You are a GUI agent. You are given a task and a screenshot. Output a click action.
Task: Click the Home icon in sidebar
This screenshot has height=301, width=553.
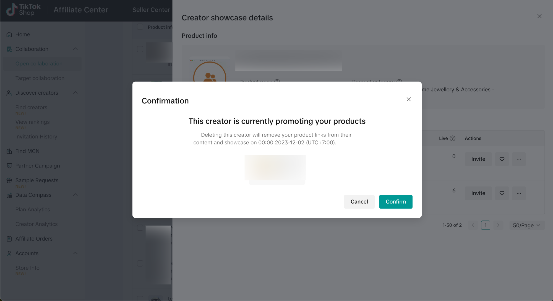coord(9,34)
